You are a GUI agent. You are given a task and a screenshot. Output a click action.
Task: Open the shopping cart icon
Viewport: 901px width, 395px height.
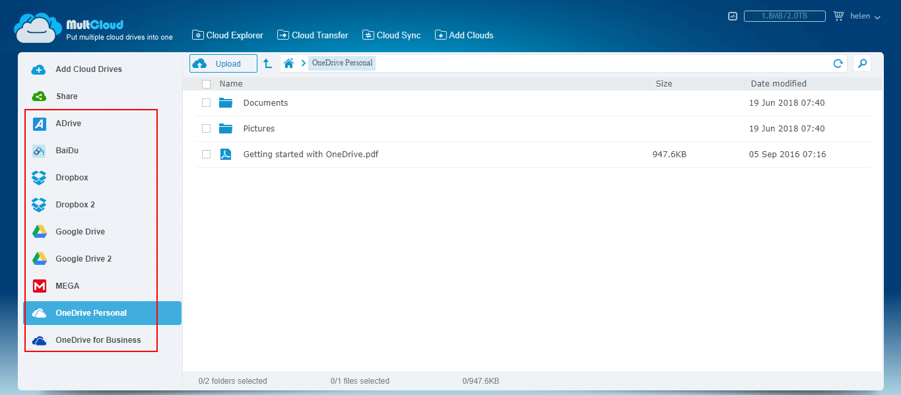coord(838,16)
